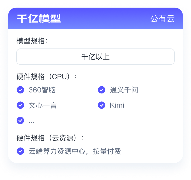The image size is (191, 180).
Task: Toggle the check icon next to 文心一言
Action: 20,105
